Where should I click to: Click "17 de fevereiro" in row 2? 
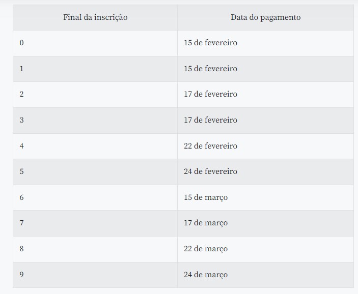pyautogui.click(x=210, y=94)
